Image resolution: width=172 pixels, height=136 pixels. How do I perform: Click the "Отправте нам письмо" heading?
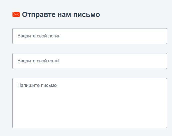61,15
